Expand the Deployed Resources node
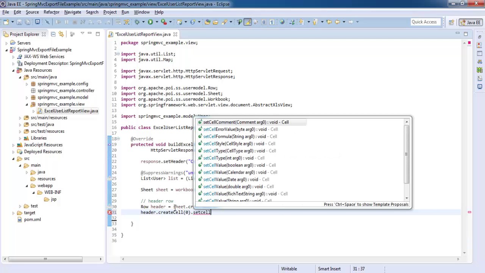This screenshot has height=273, width=485. click(13, 152)
